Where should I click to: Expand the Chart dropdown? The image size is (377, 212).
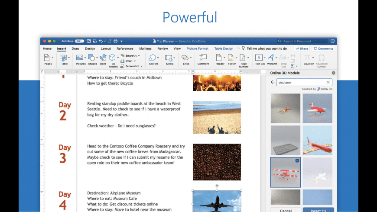pyautogui.click(x=130, y=61)
